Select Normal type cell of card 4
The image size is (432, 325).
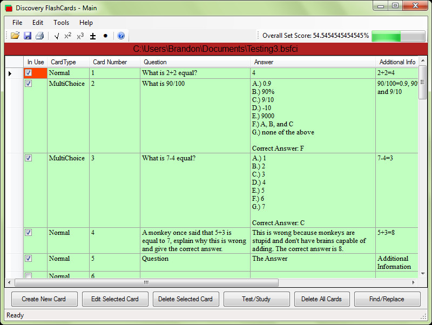[69, 240]
